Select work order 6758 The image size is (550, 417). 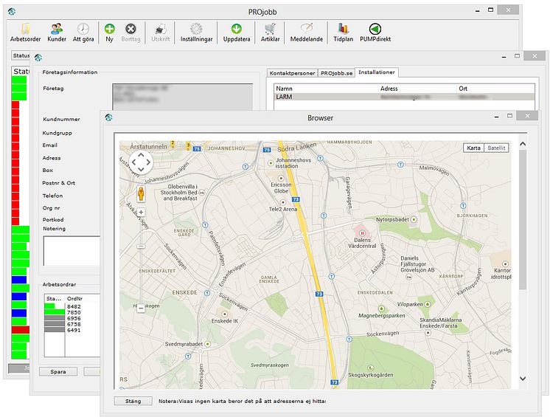74,324
